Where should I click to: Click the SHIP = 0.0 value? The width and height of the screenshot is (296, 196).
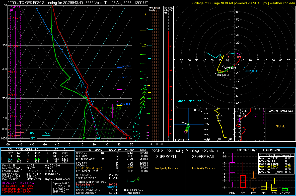[x=59, y=191]
